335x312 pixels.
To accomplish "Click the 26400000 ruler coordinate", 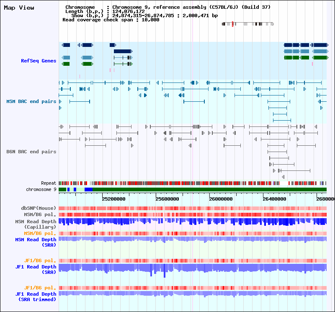I will pyautogui.click(x=274, y=199).
